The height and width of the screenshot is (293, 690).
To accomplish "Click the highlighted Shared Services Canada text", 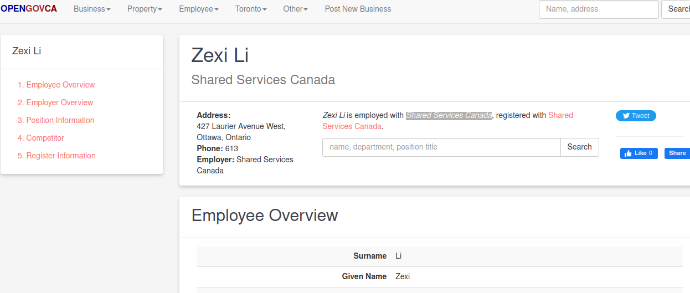I will pyautogui.click(x=449, y=115).
